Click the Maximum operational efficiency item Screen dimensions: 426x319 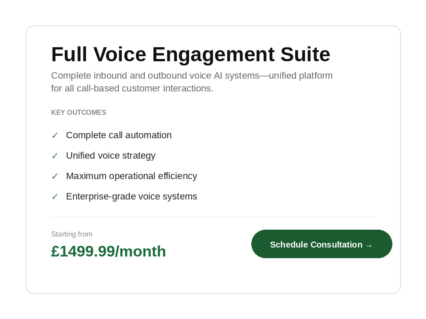[132, 176]
